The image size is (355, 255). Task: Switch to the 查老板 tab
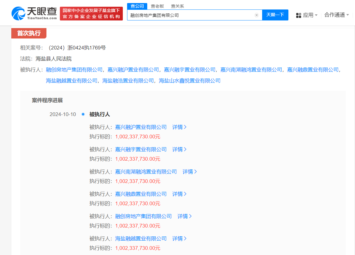[x=157, y=6]
